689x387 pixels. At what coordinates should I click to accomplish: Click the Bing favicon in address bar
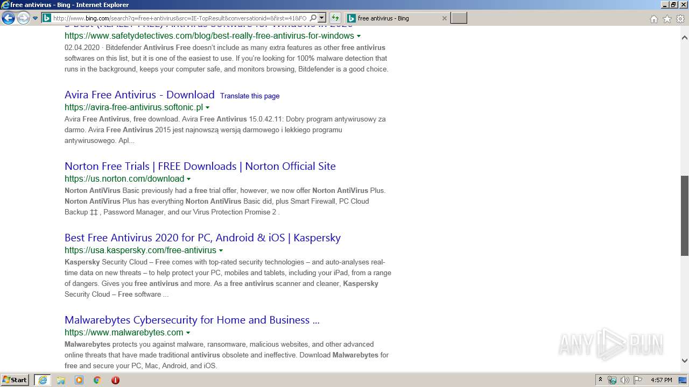47,18
